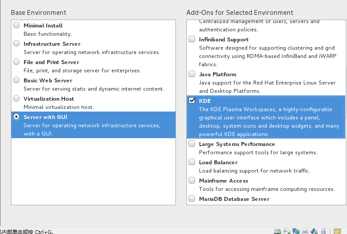This screenshot has height=234, width=347.
Task: Click the hard disk status icon
Action: [278, 231]
